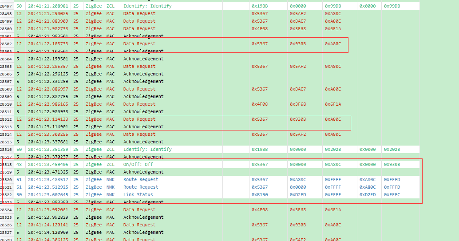Image resolution: width=459 pixels, height=241 pixels.
Task: Select 0x6F1A in row 28524
Action: [333, 209]
